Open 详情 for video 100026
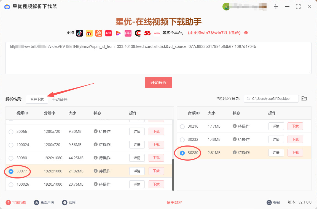317x209 pixels. (137, 184)
